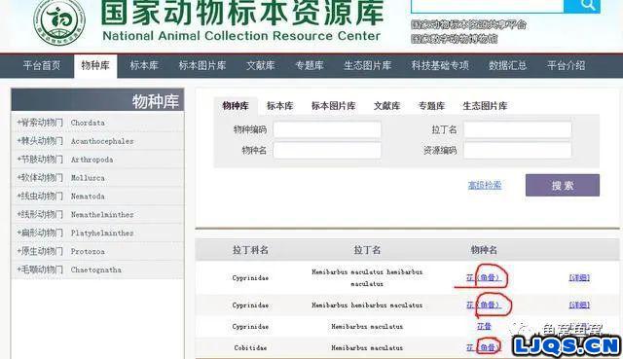Click the 物种库 sidebar panel heading
This screenshot has height=359, width=623.
[97, 100]
